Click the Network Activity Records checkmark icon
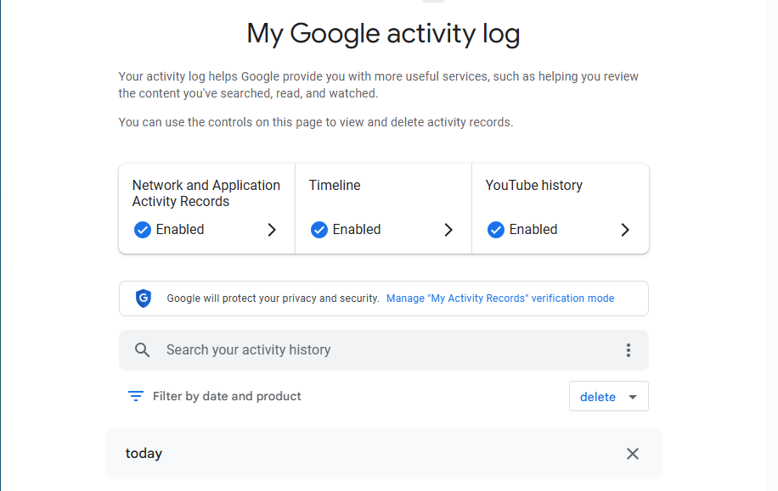The height and width of the screenshot is (491, 778). click(142, 230)
